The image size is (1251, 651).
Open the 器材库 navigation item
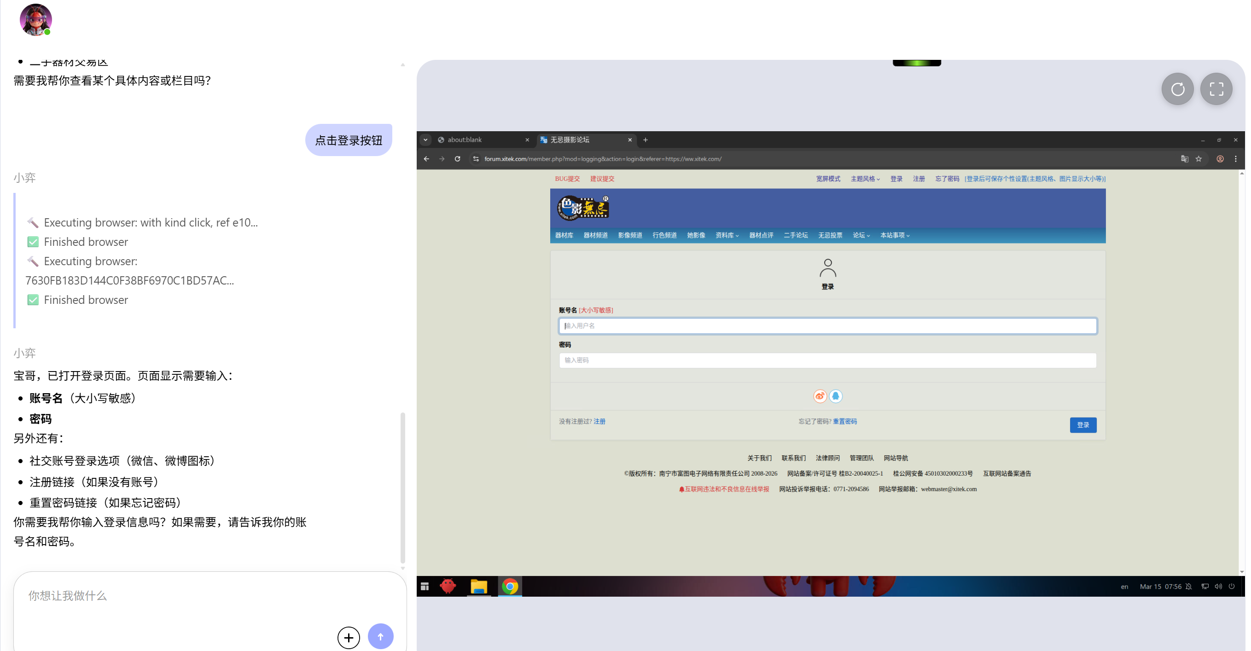pyautogui.click(x=564, y=235)
